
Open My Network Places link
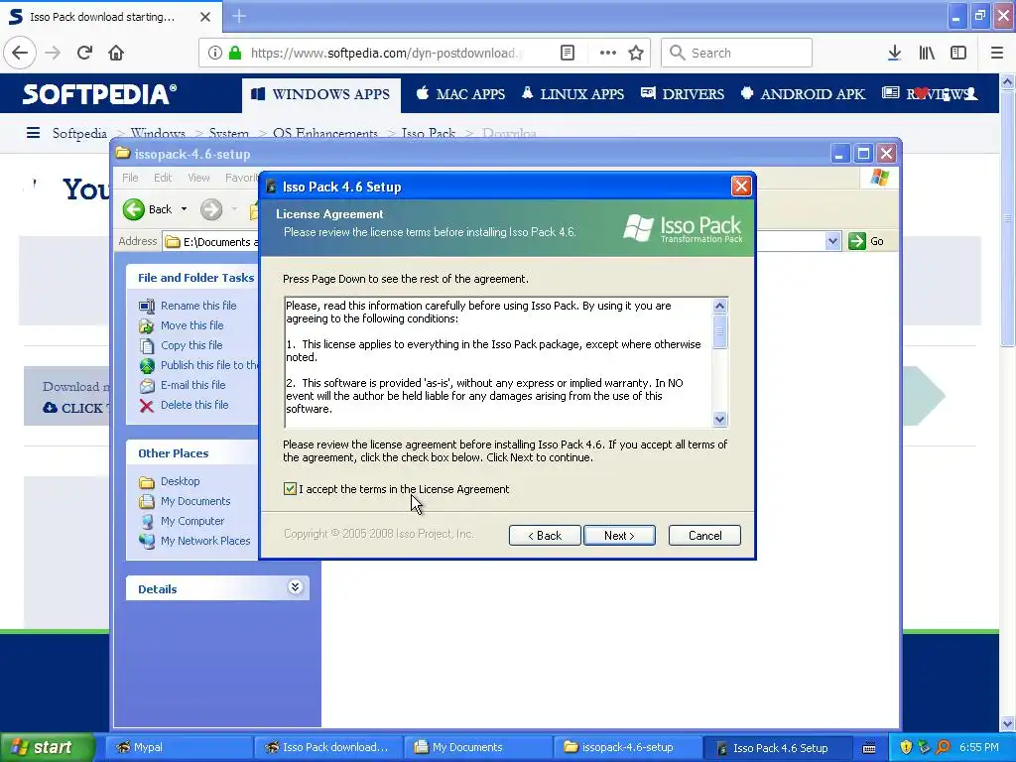[x=204, y=541]
